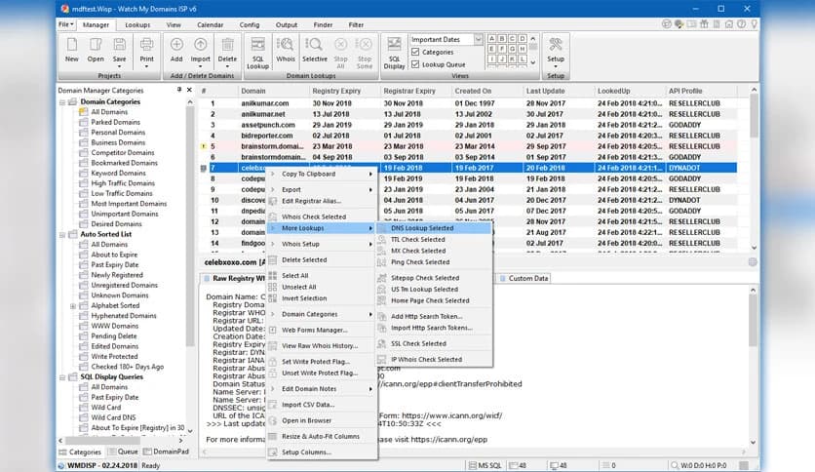Switch to the Lookups ribbon tab
The width and height of the screenshot is (815, 472).
(x=137, y=23)
